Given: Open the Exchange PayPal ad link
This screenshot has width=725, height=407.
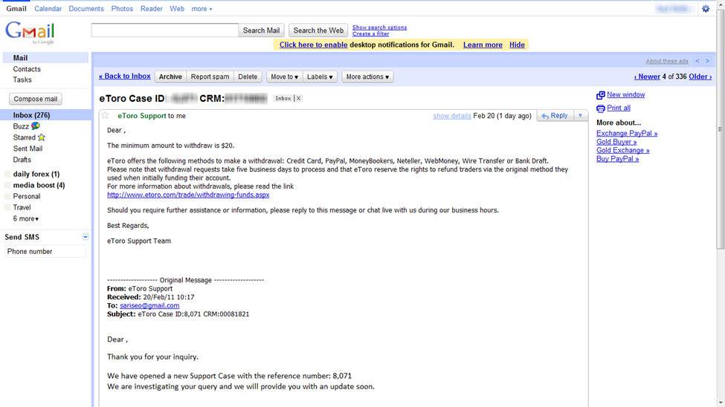Looking at the screenshot, I should point(627,134).
